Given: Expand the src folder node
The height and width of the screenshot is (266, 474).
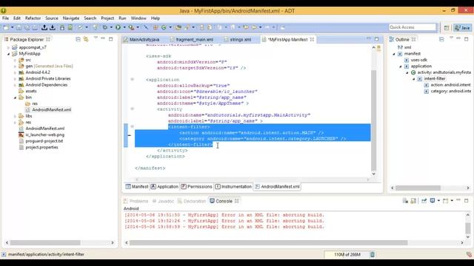Looking at the screenshot, I should pyautogui.click(x=15, y=60).
